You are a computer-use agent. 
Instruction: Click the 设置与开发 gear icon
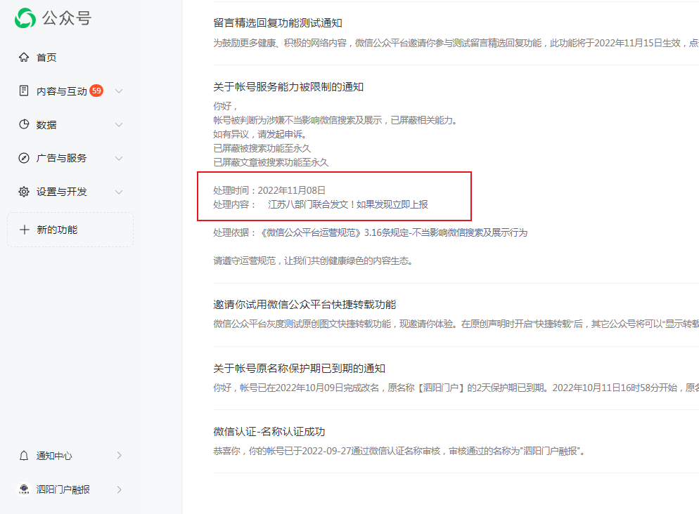(x=24, y=192)
